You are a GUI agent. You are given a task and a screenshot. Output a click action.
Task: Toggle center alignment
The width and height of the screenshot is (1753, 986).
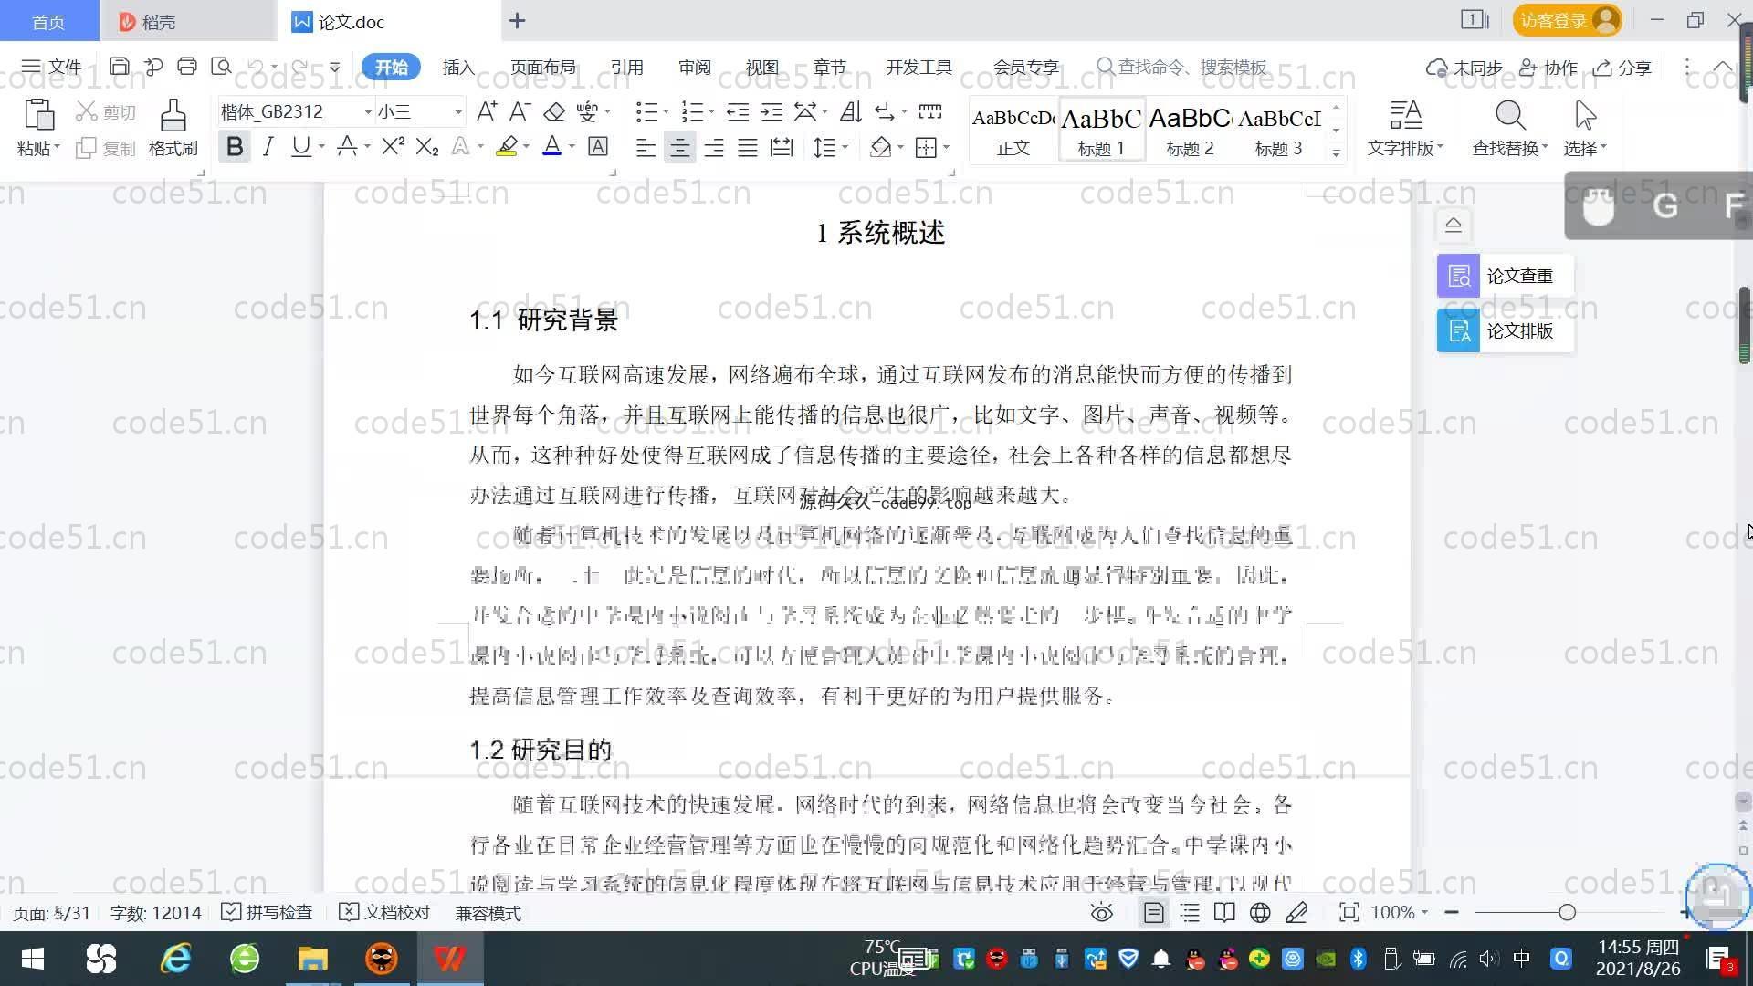(x=679, y=148)
